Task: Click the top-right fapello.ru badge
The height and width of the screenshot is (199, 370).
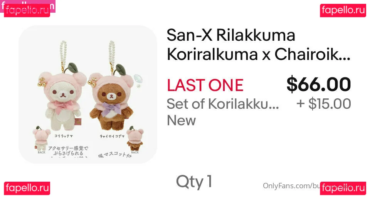Action: coord(343,10)
